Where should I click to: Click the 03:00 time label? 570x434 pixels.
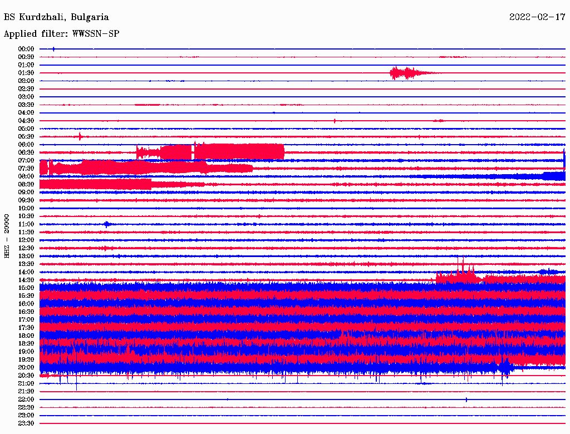pyautogui.click(x=26, y=97)
